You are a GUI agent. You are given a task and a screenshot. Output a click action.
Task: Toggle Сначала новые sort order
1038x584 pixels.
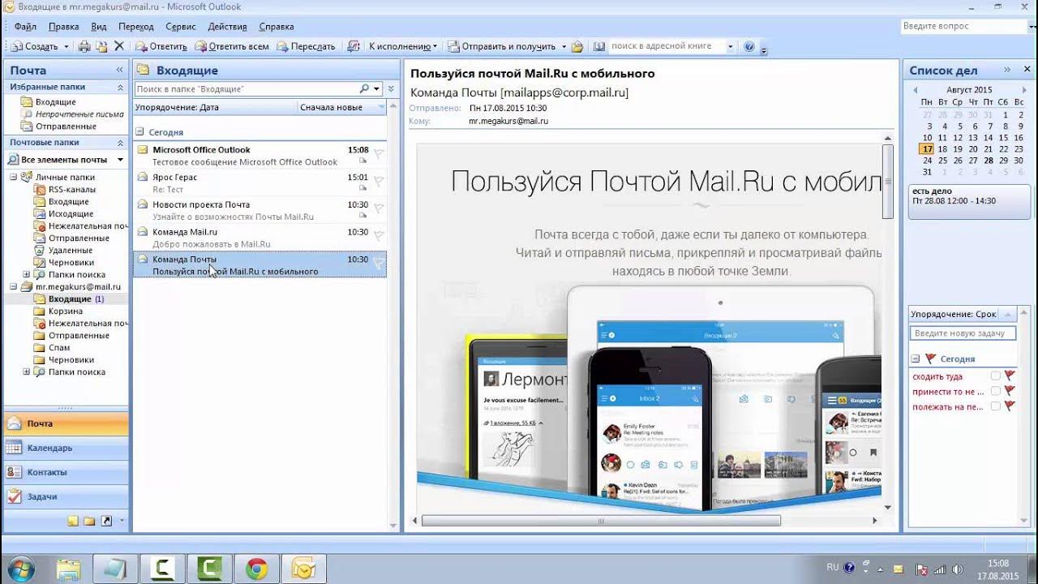click(341, 107)
